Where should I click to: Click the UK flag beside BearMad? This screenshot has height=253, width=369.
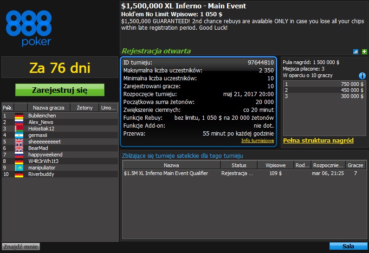(x=19, y=148)
